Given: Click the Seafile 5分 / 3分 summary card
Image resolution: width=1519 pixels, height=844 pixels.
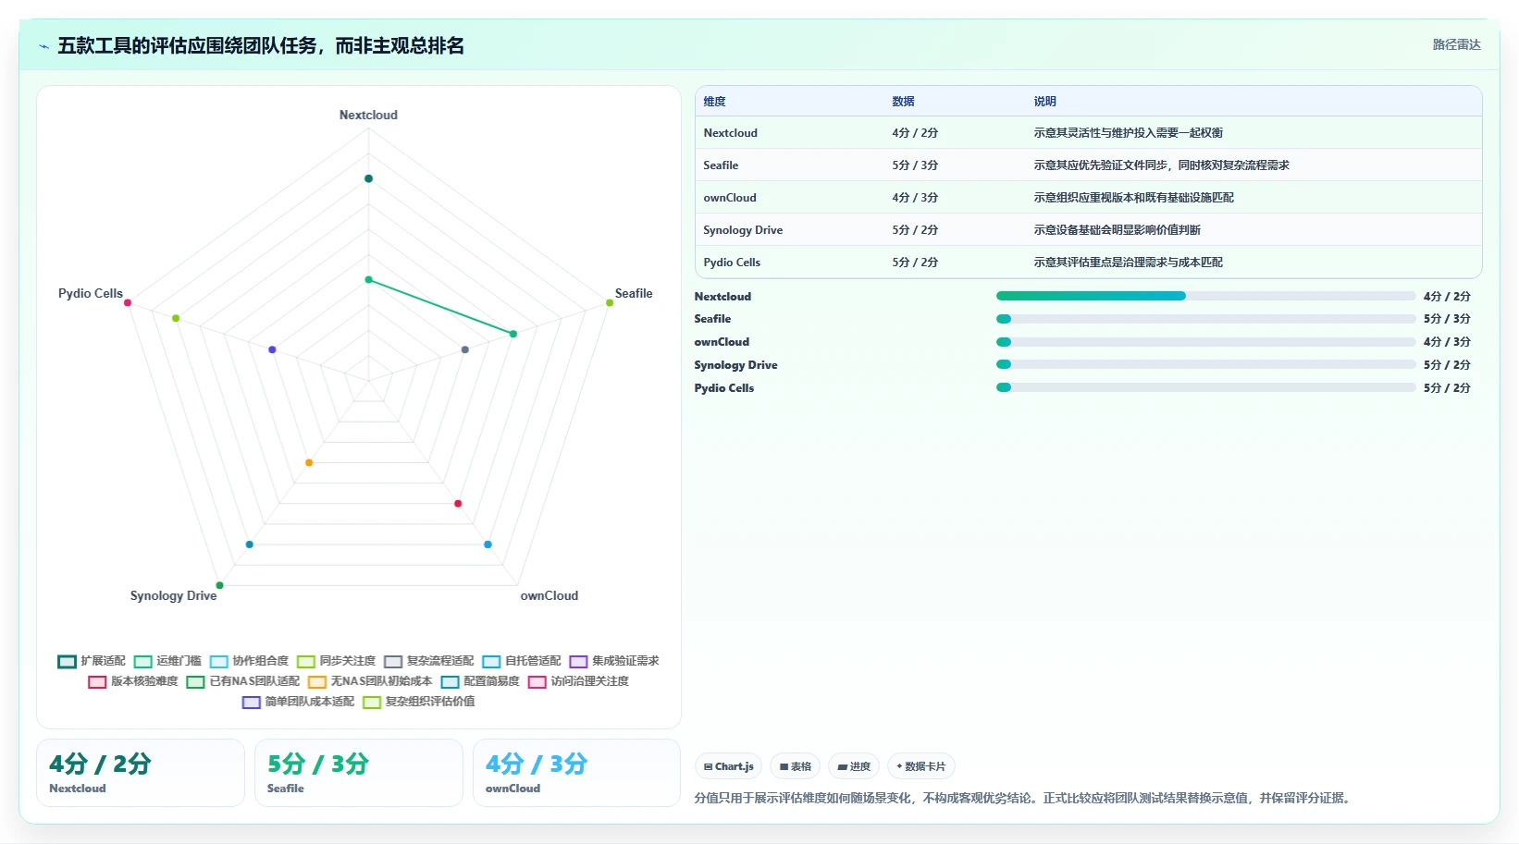Looking at the screenshot, I should 359,773.
